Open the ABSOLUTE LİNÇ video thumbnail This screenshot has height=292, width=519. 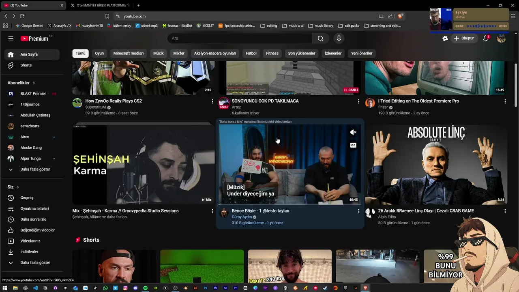coord(436,164)
